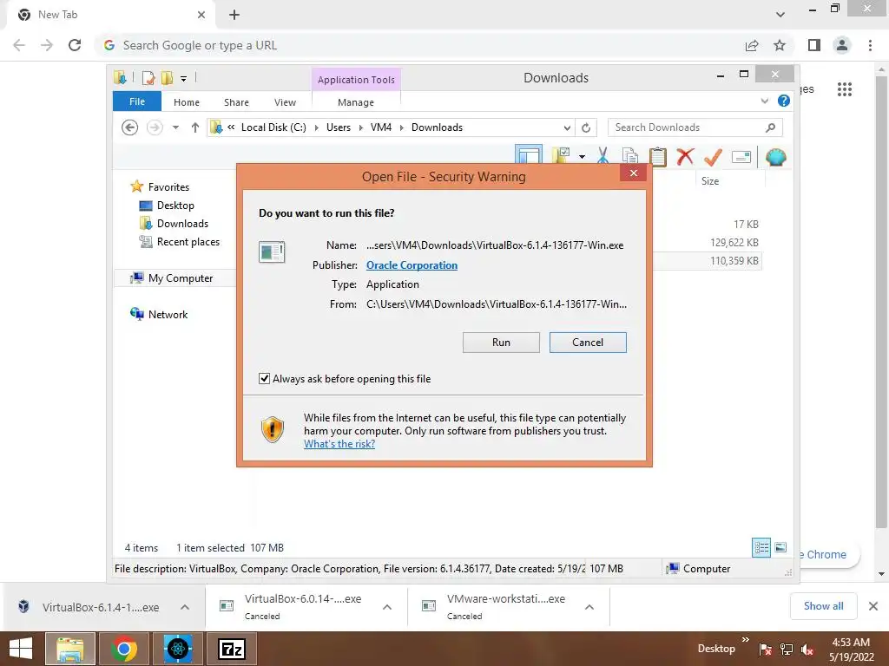This screenshot has width=889, height=666.
Task: Refresh the Downloads folder view
Action: coord(586,128)
